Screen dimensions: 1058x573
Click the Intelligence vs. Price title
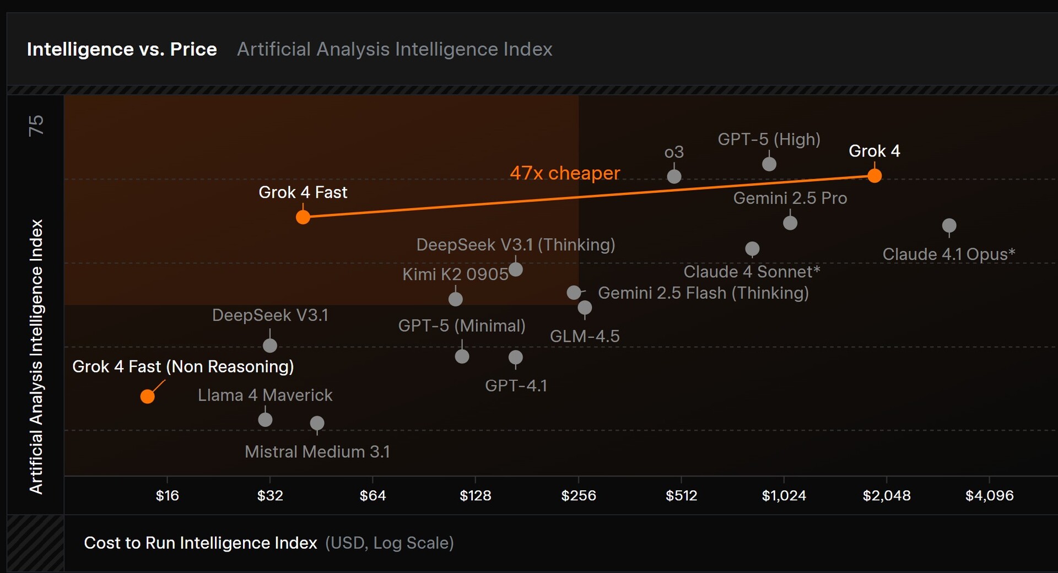pos(122,49)
